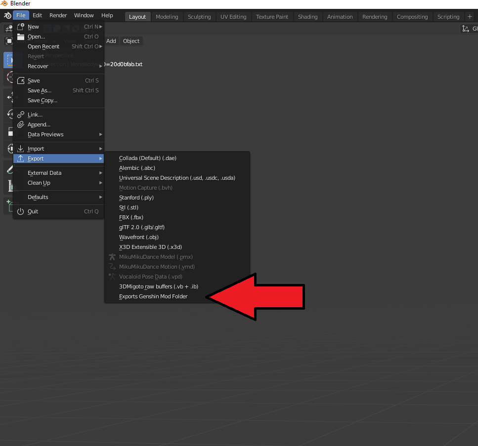
Task: Click the Link chain icon
Action: click(x=20, y=115)
